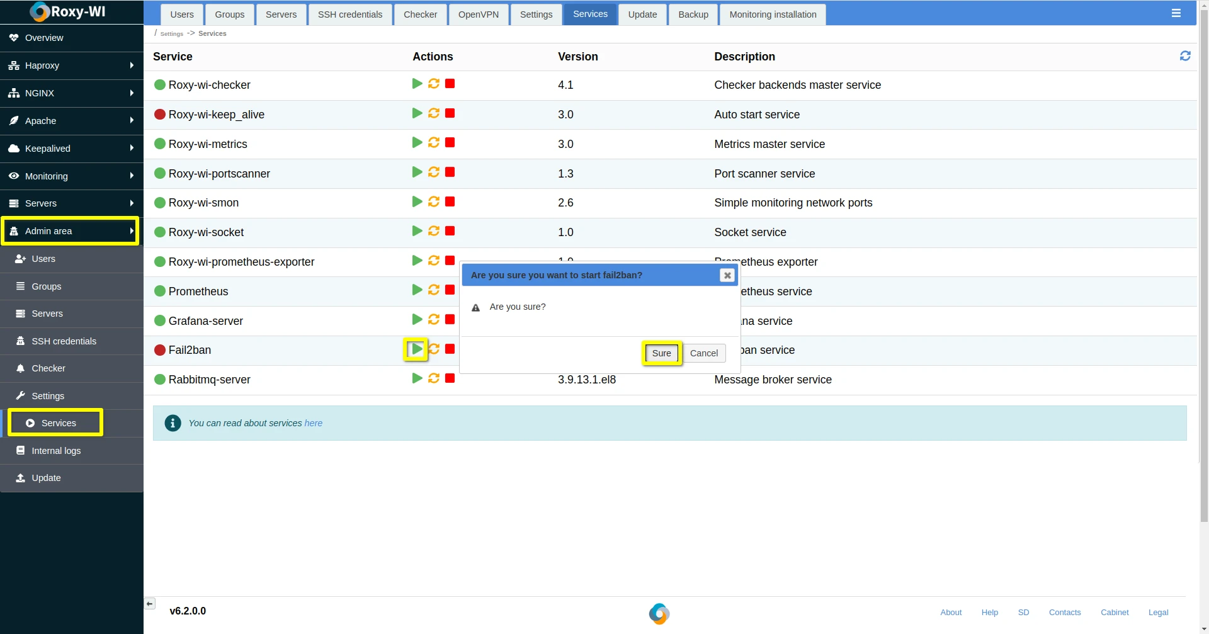Restart the Roxy-wi-metrics service
This screenshot has width=1209, height=634.
[434, 143]
